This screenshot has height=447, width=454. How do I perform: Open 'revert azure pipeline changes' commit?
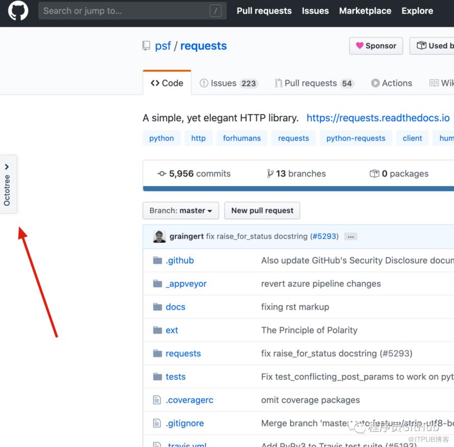pyautogui.click(x=321, y=284)
